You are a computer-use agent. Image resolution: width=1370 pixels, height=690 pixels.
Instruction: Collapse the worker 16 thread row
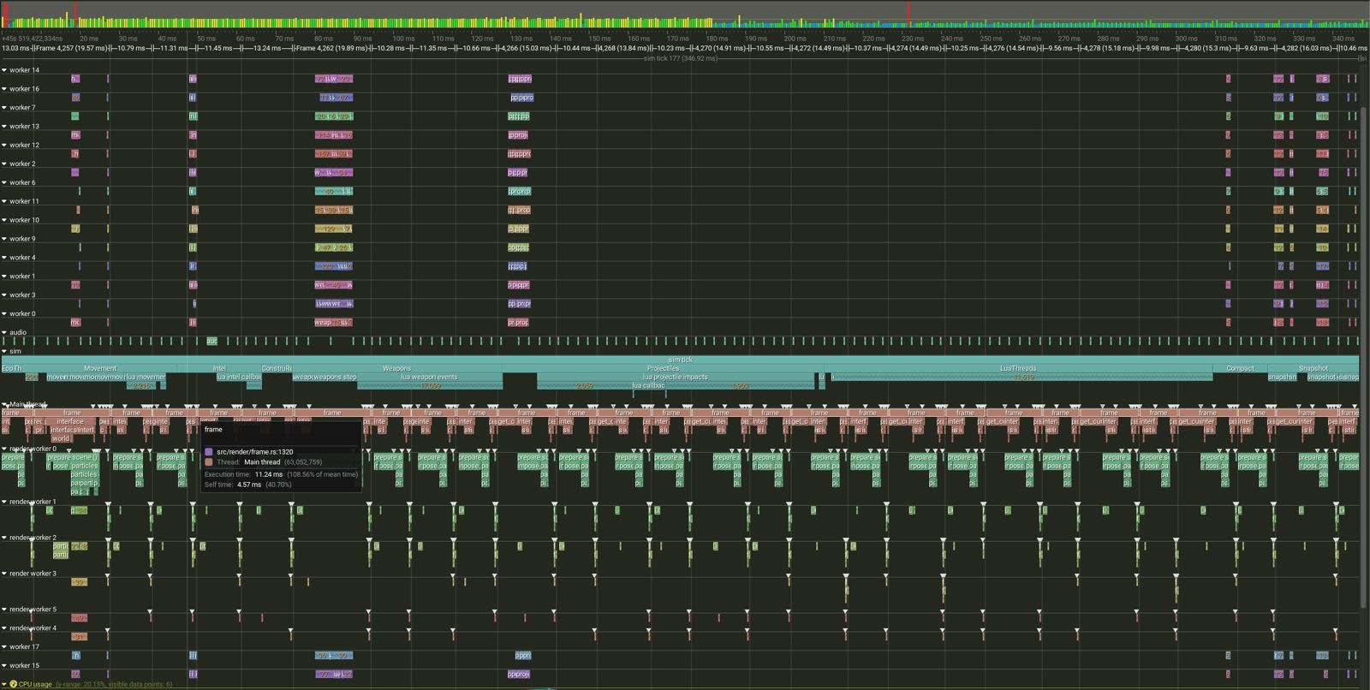tap(4, 89)
